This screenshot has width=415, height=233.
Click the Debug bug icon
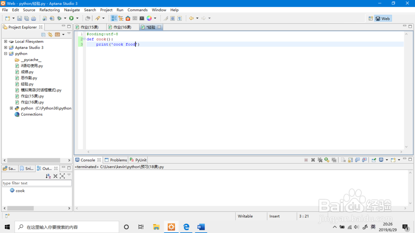59,18
